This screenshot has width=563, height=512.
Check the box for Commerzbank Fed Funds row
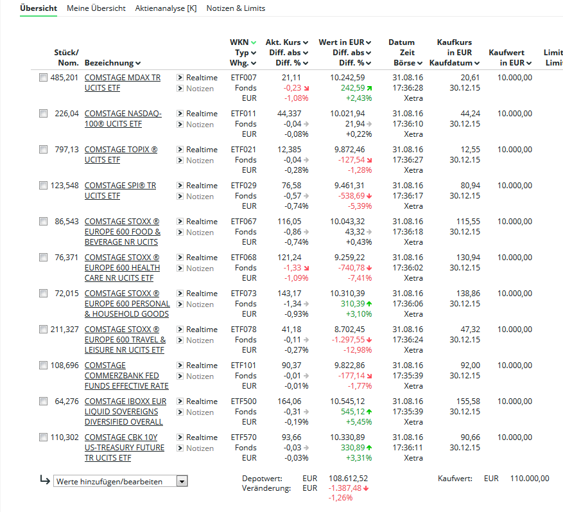click(x=43, y=366)
